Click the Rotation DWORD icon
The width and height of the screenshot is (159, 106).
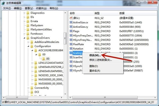click(71, 49)
